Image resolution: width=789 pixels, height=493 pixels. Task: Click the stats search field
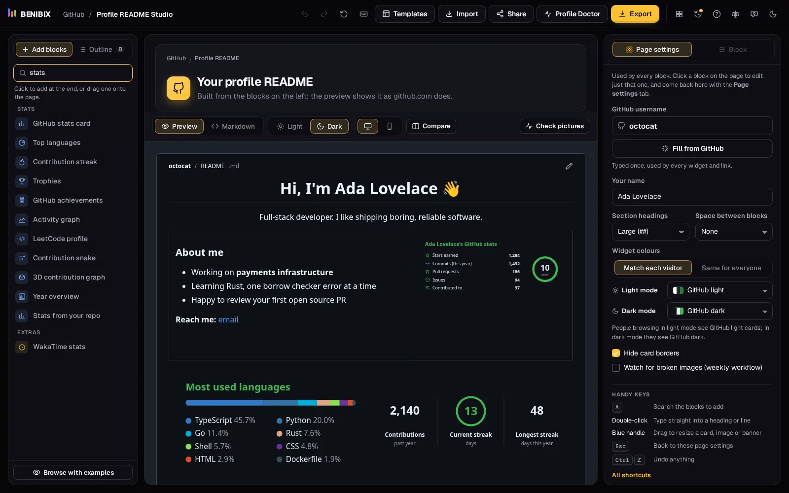click(73, 73)
